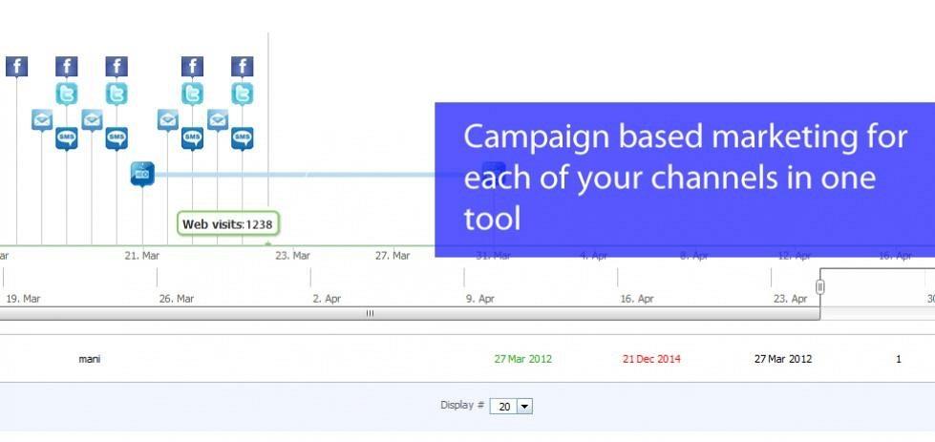
Task: Click the 21. Mar tick on timeline axis
Action: click(x=142, y=256)
